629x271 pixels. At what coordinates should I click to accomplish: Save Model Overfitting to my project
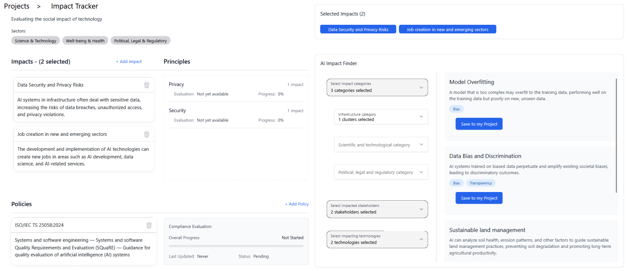(479, 124)
